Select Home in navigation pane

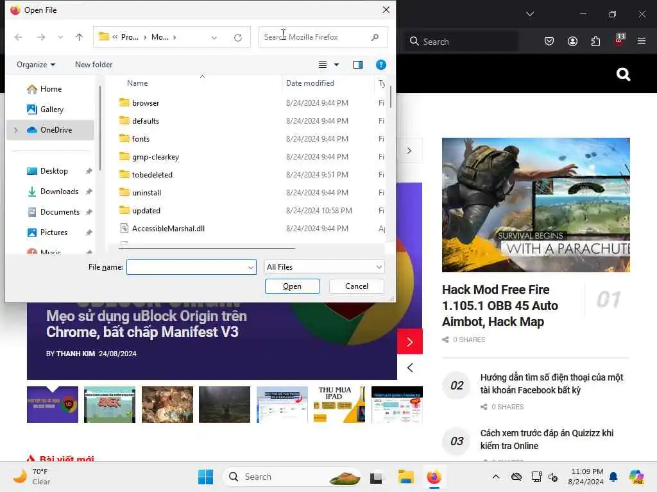[x=51, y=89]
